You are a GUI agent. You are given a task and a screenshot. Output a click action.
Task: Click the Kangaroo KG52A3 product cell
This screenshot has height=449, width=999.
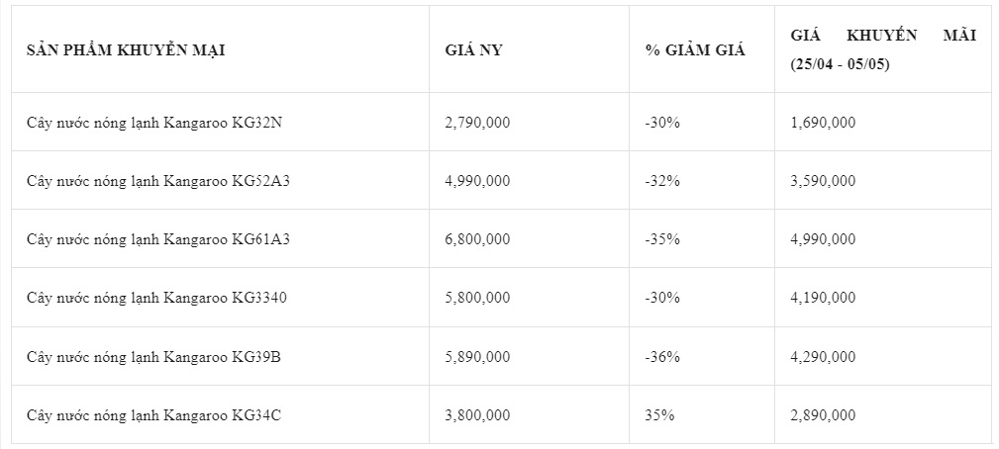(158, 180)
